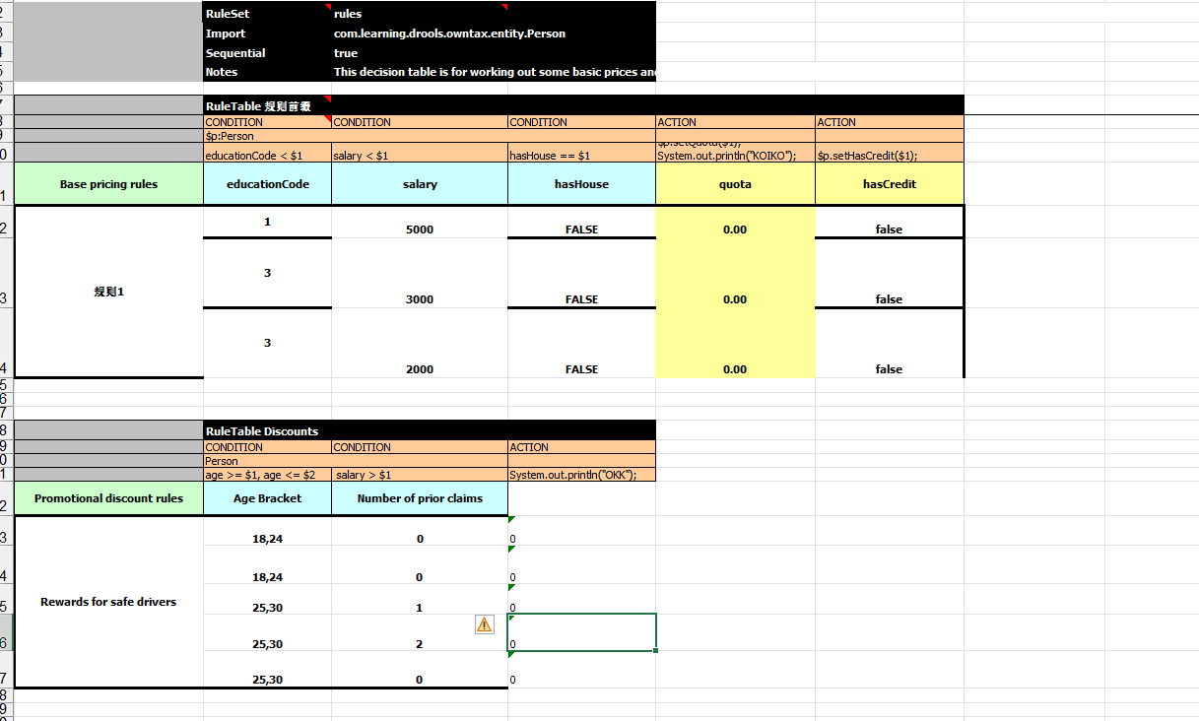Screen dimensions: 1199x721
Task: Select the FALSE cell in the 5000 row
Action: coord(581,222)
